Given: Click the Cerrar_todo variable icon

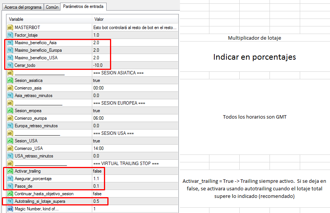Looking at the screenshot, I should [x=10, y=65].
